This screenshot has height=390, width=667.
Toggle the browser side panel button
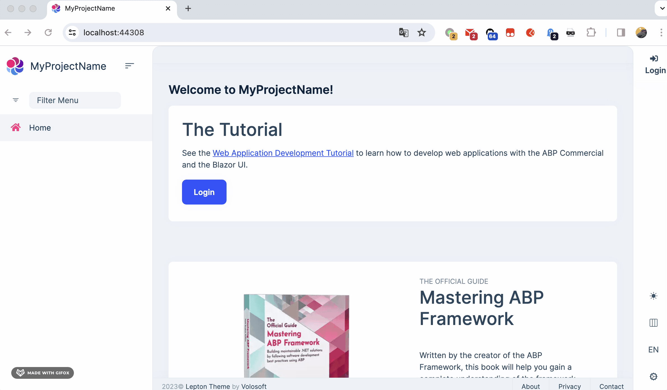coord(621,32)
